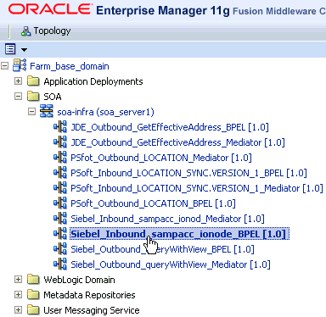
Task: Open PSoft_Outbound_LOCATION_BPEL [1.0] composite
Action: pyautogui.click(x=153, y=203)
